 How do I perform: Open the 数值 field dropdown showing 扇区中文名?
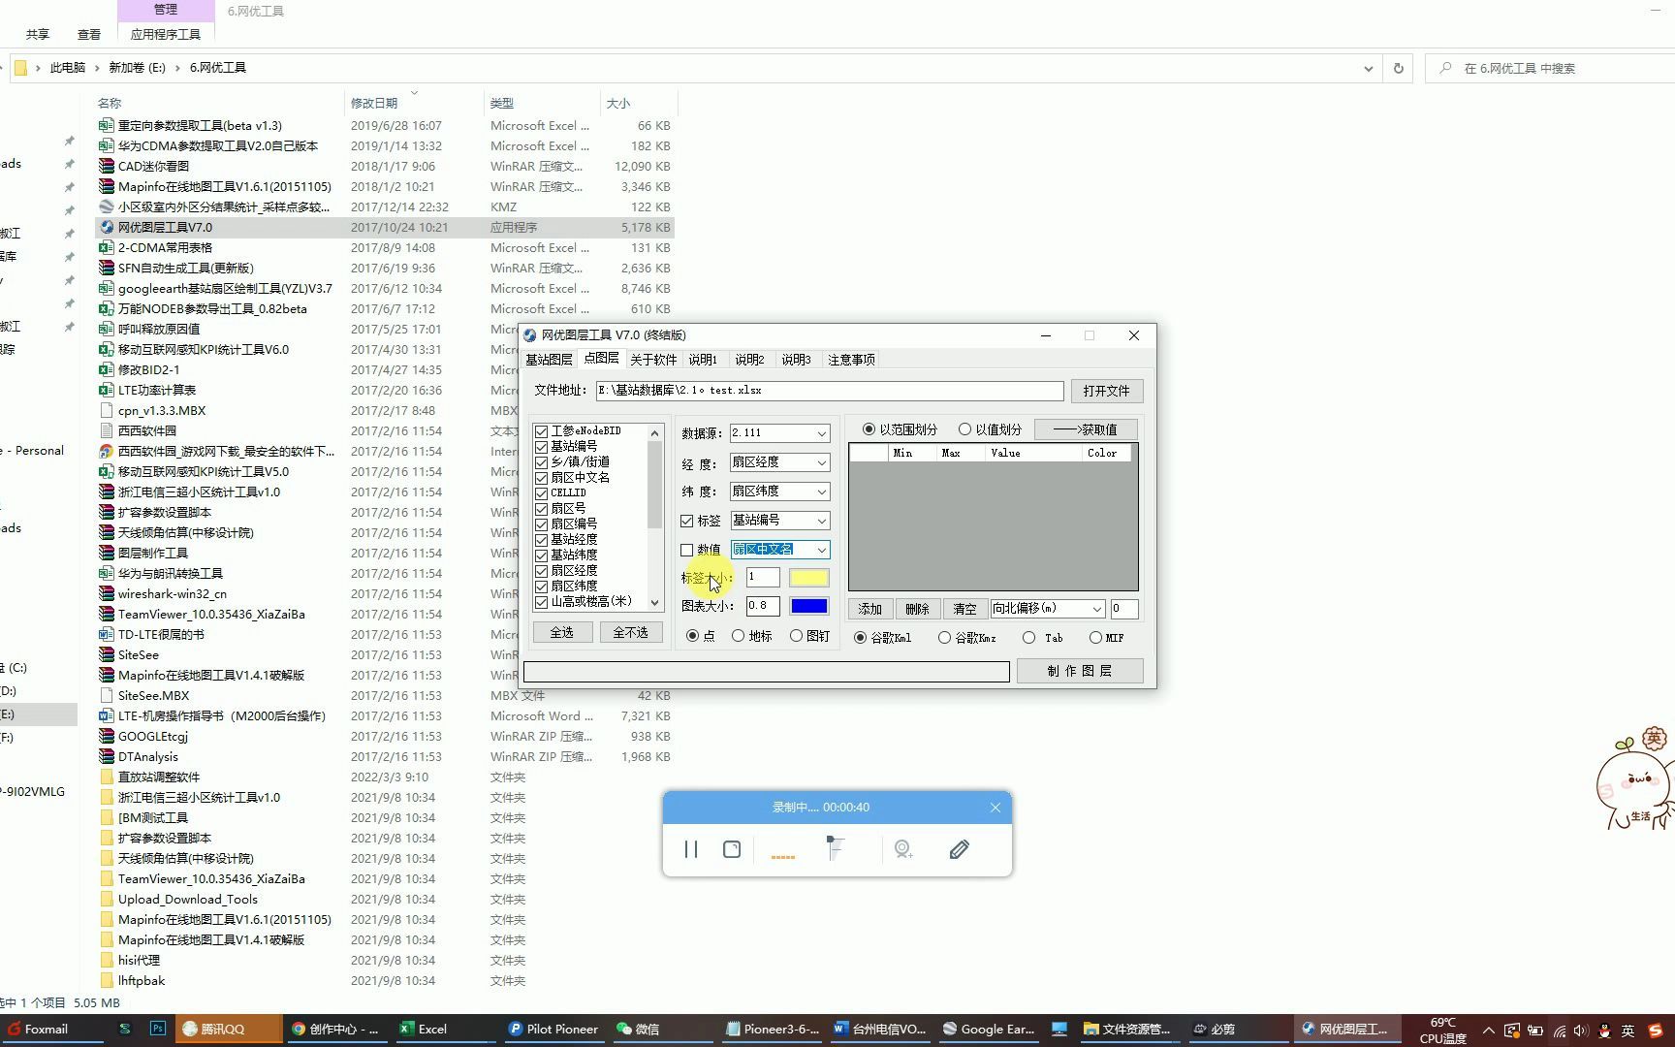point(821,550)
